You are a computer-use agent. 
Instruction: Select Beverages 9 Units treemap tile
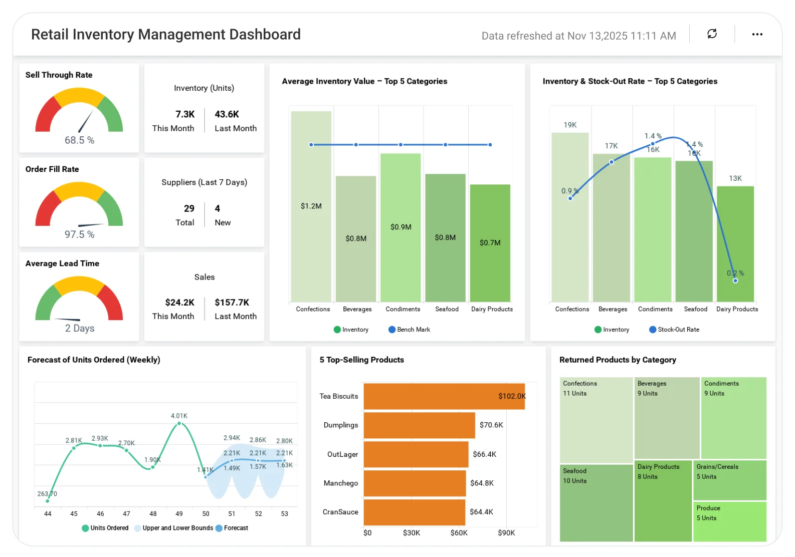tap(667, 418)
